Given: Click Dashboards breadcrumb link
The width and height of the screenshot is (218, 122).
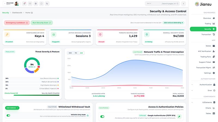Looking at the screenshot, I should (x=17, y=12).
